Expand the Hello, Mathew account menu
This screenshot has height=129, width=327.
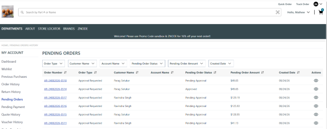point(298,12)
